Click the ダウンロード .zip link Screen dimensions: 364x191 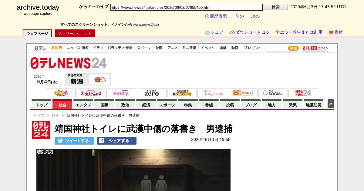(252, 32)
